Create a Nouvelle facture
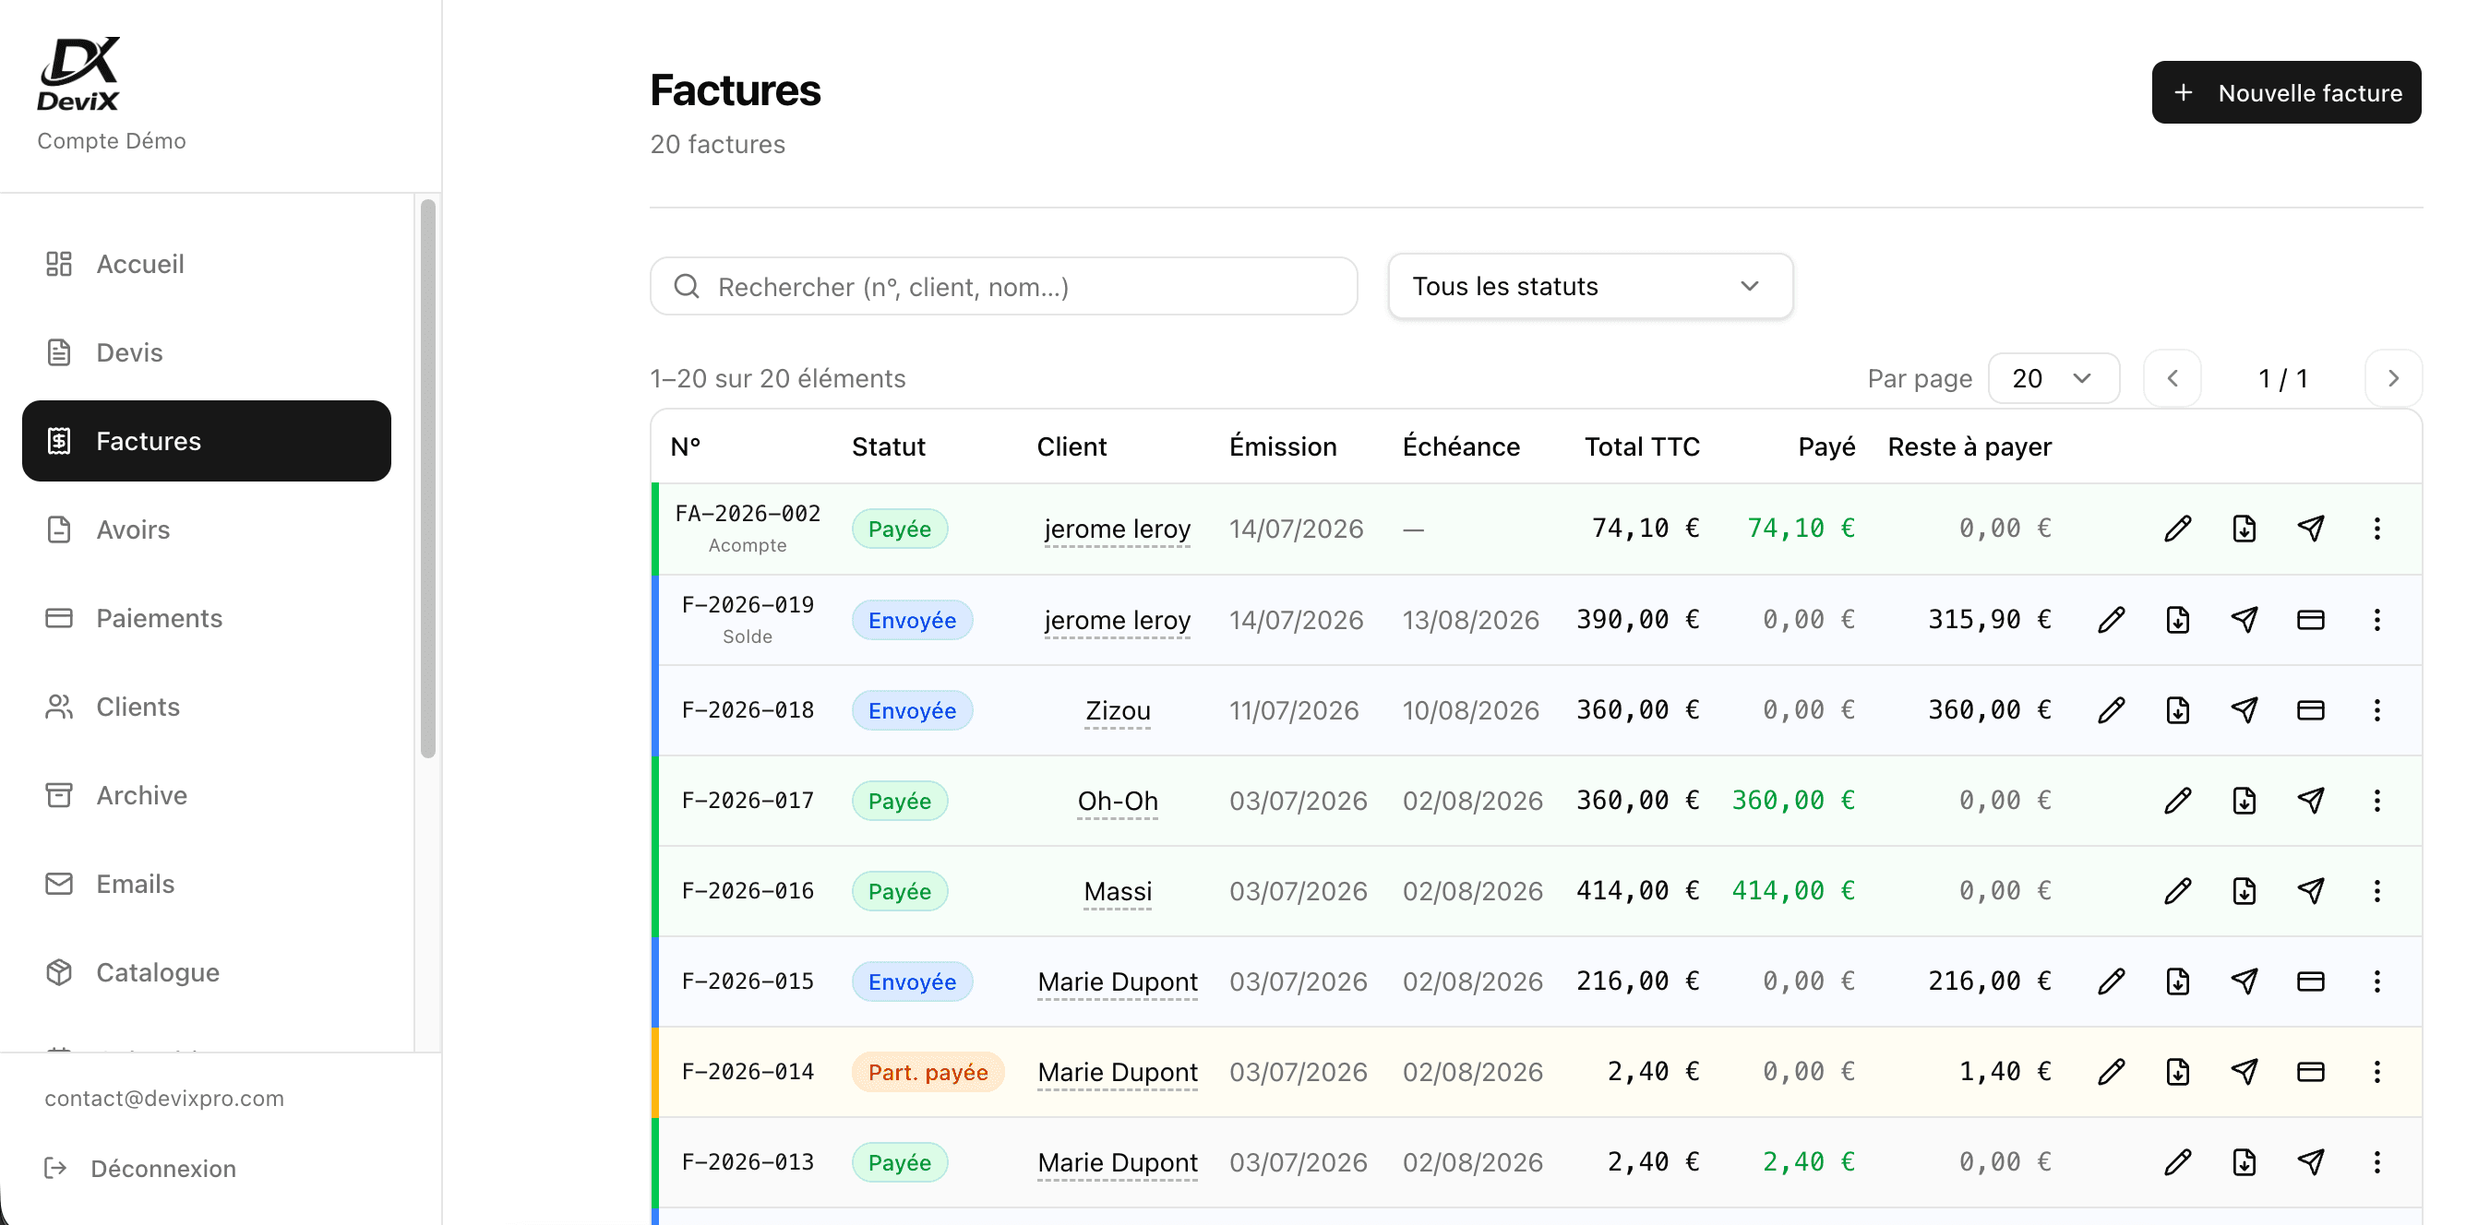Viewport: 2466px width, 1225px height. pyautogui.click(x=2286, y=93)
